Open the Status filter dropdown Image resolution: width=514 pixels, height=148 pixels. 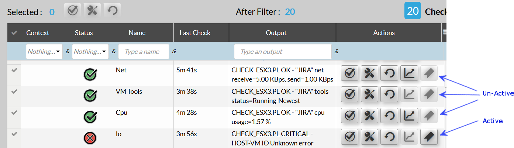click(90, 52)
